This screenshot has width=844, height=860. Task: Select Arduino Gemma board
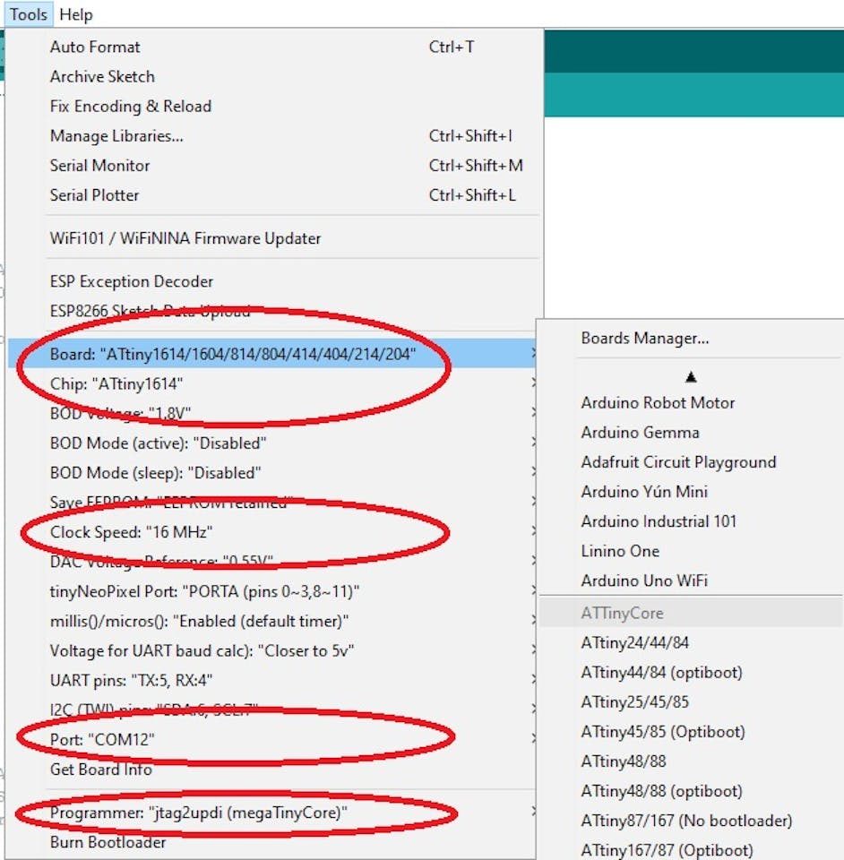click(691, 432)
